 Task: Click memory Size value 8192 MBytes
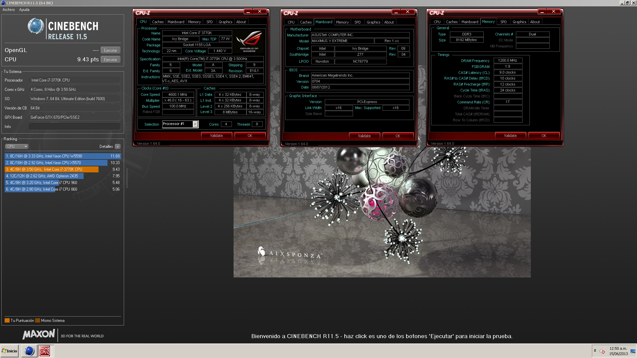pos(466,40)
